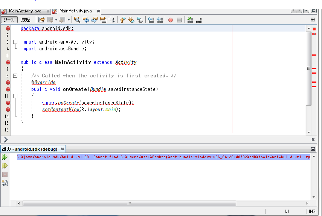Find Next Occurrence icon
The height and width of the screenshot is (216, 322).
pyautogui.click(x=95, y=20)
